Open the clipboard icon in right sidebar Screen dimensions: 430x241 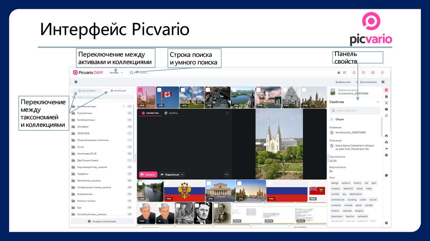tap(386, 97)
